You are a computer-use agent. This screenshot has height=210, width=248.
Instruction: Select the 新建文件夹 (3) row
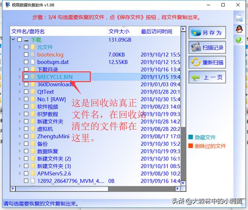[x=95, y=166]
